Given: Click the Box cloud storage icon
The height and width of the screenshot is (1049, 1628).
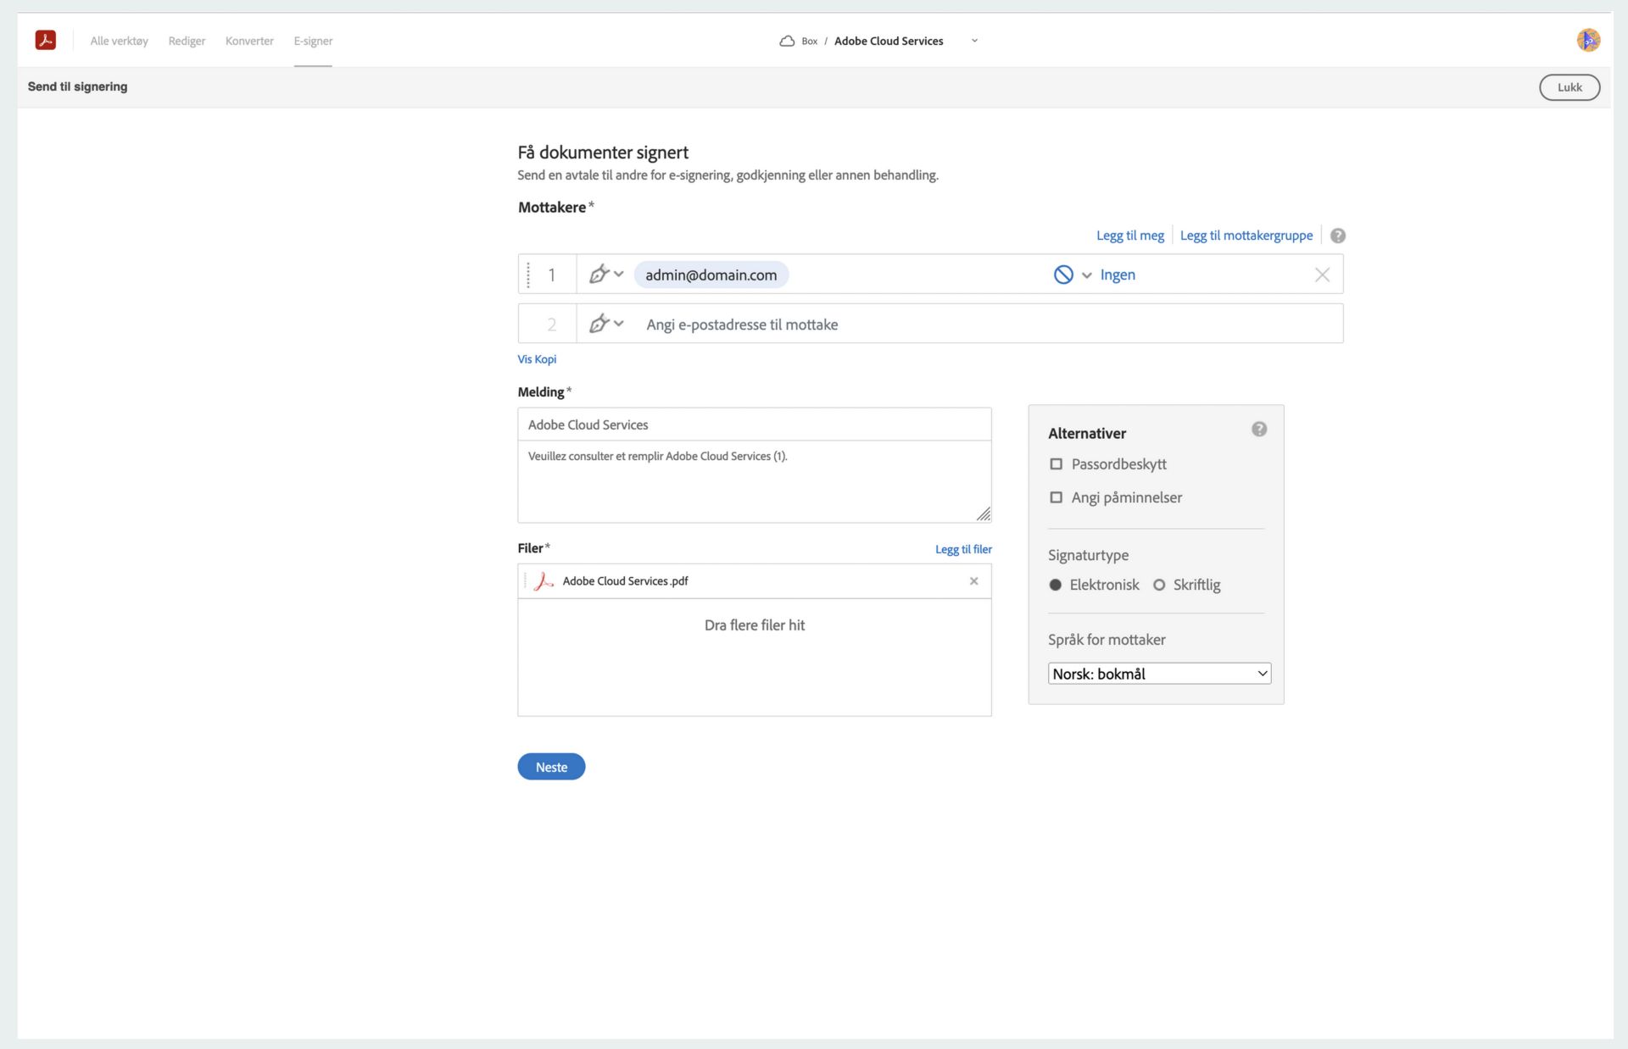Looking at the screenshot, I should [x=787, y=41].
